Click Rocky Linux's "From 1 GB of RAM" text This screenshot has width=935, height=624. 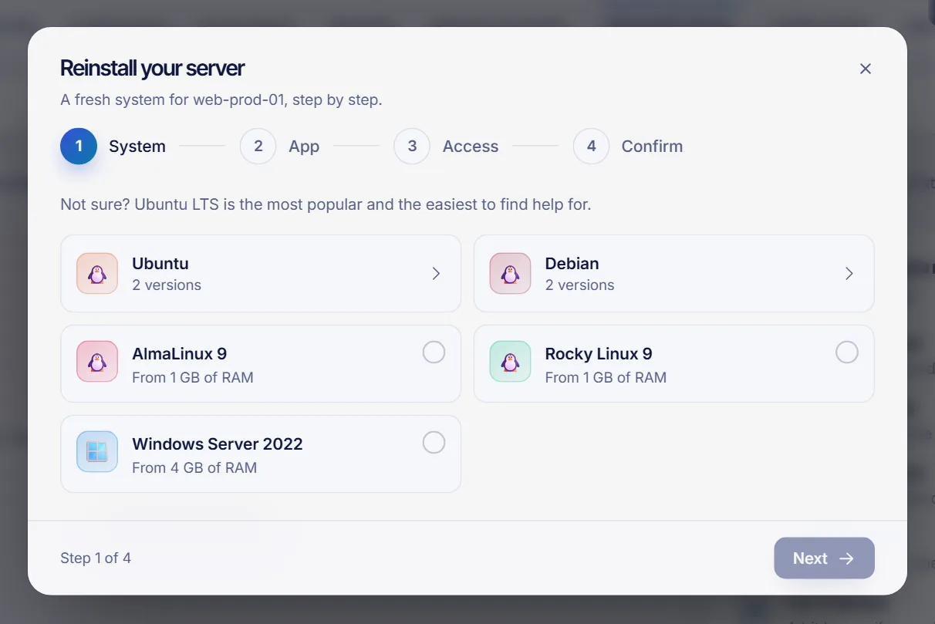(606, 377)
